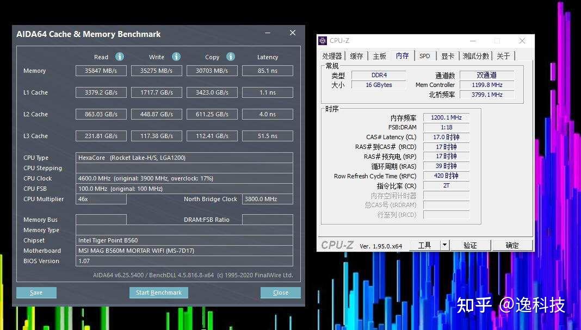Click the 验证 (Validate) button in CPU-Z

pyautogui.click(x=471, y=245)
